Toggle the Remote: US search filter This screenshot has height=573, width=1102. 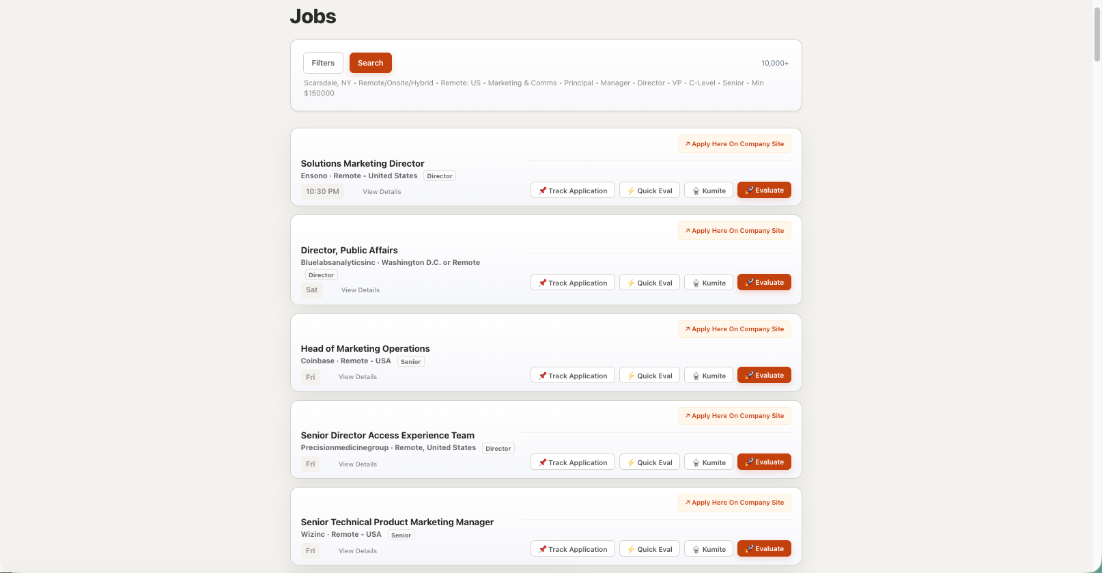460,83
